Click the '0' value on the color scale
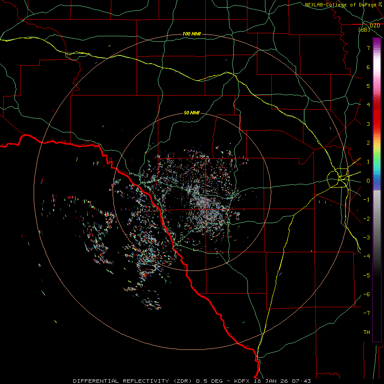 (368, 181)
